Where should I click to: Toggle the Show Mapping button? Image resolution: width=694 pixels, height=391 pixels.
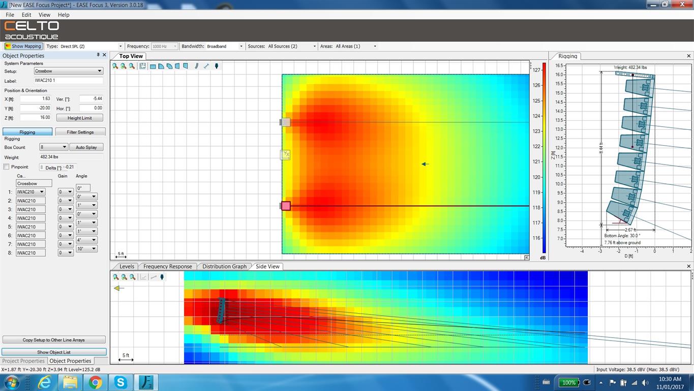click(23, 46)
